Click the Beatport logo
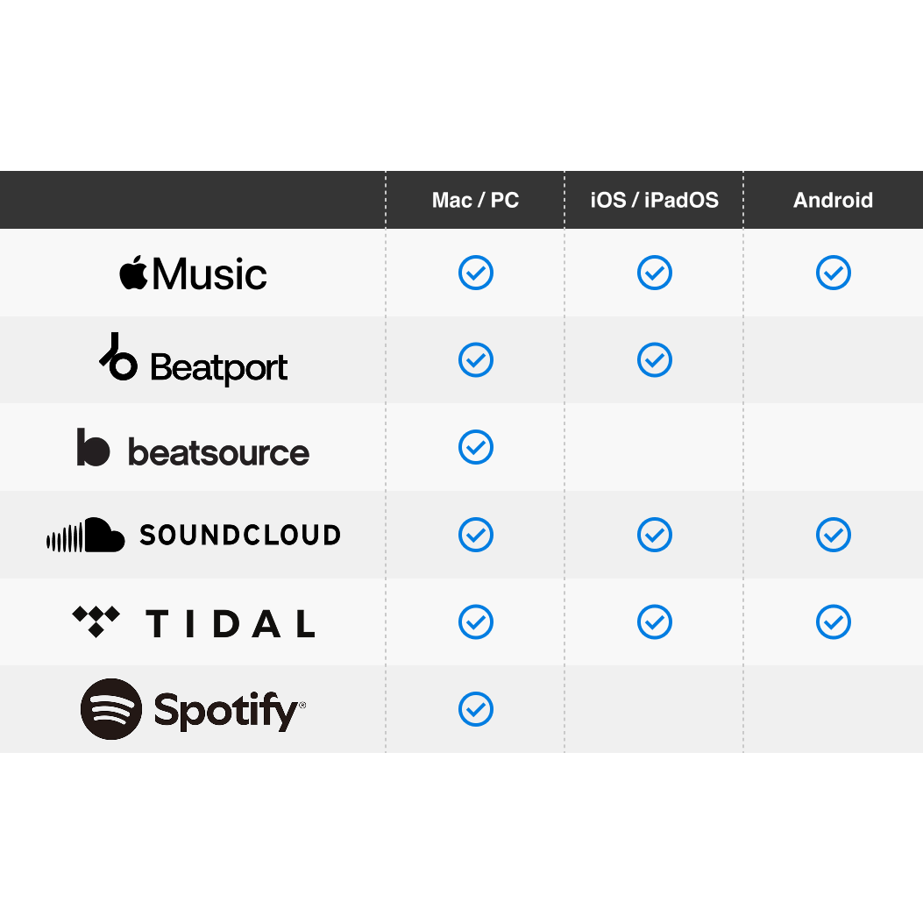 [193, 360]
